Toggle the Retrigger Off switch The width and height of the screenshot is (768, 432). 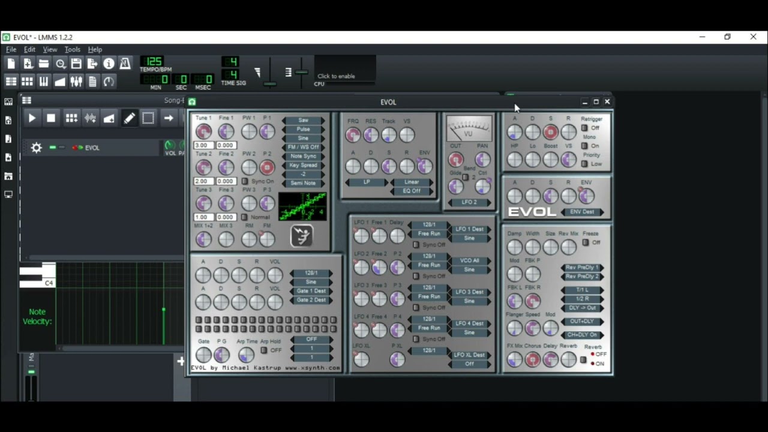585,128
